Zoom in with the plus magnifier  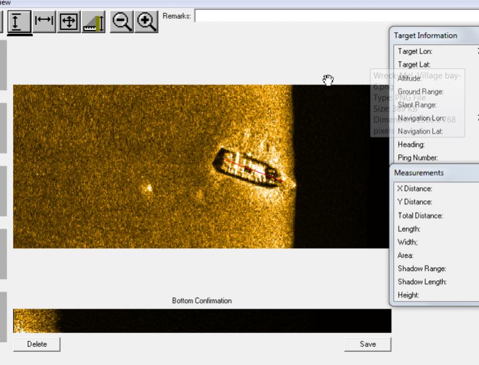coord(146,22)
